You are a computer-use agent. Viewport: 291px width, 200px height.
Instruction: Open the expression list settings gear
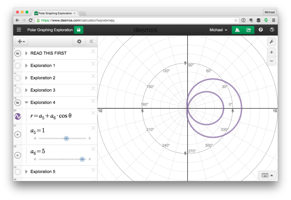(79, 41)
